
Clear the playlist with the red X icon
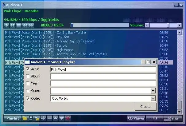[x=68, y=118]
